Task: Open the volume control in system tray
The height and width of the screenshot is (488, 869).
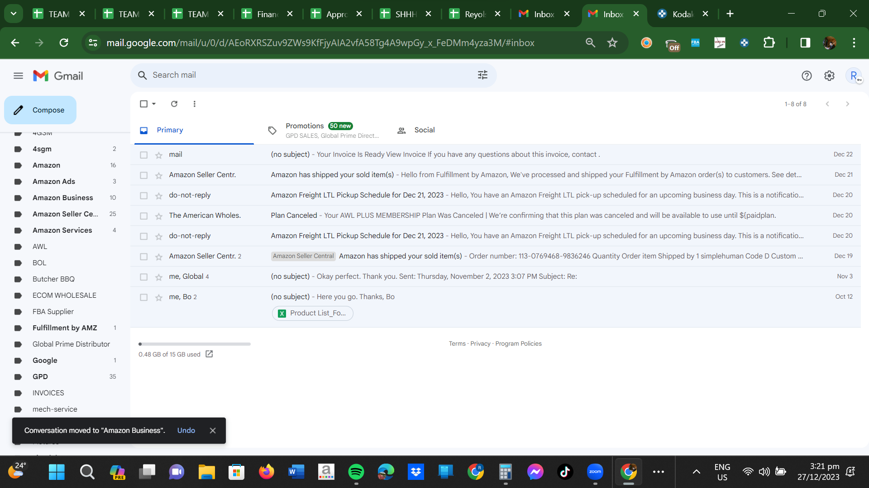Action: [x=764, y=472]
